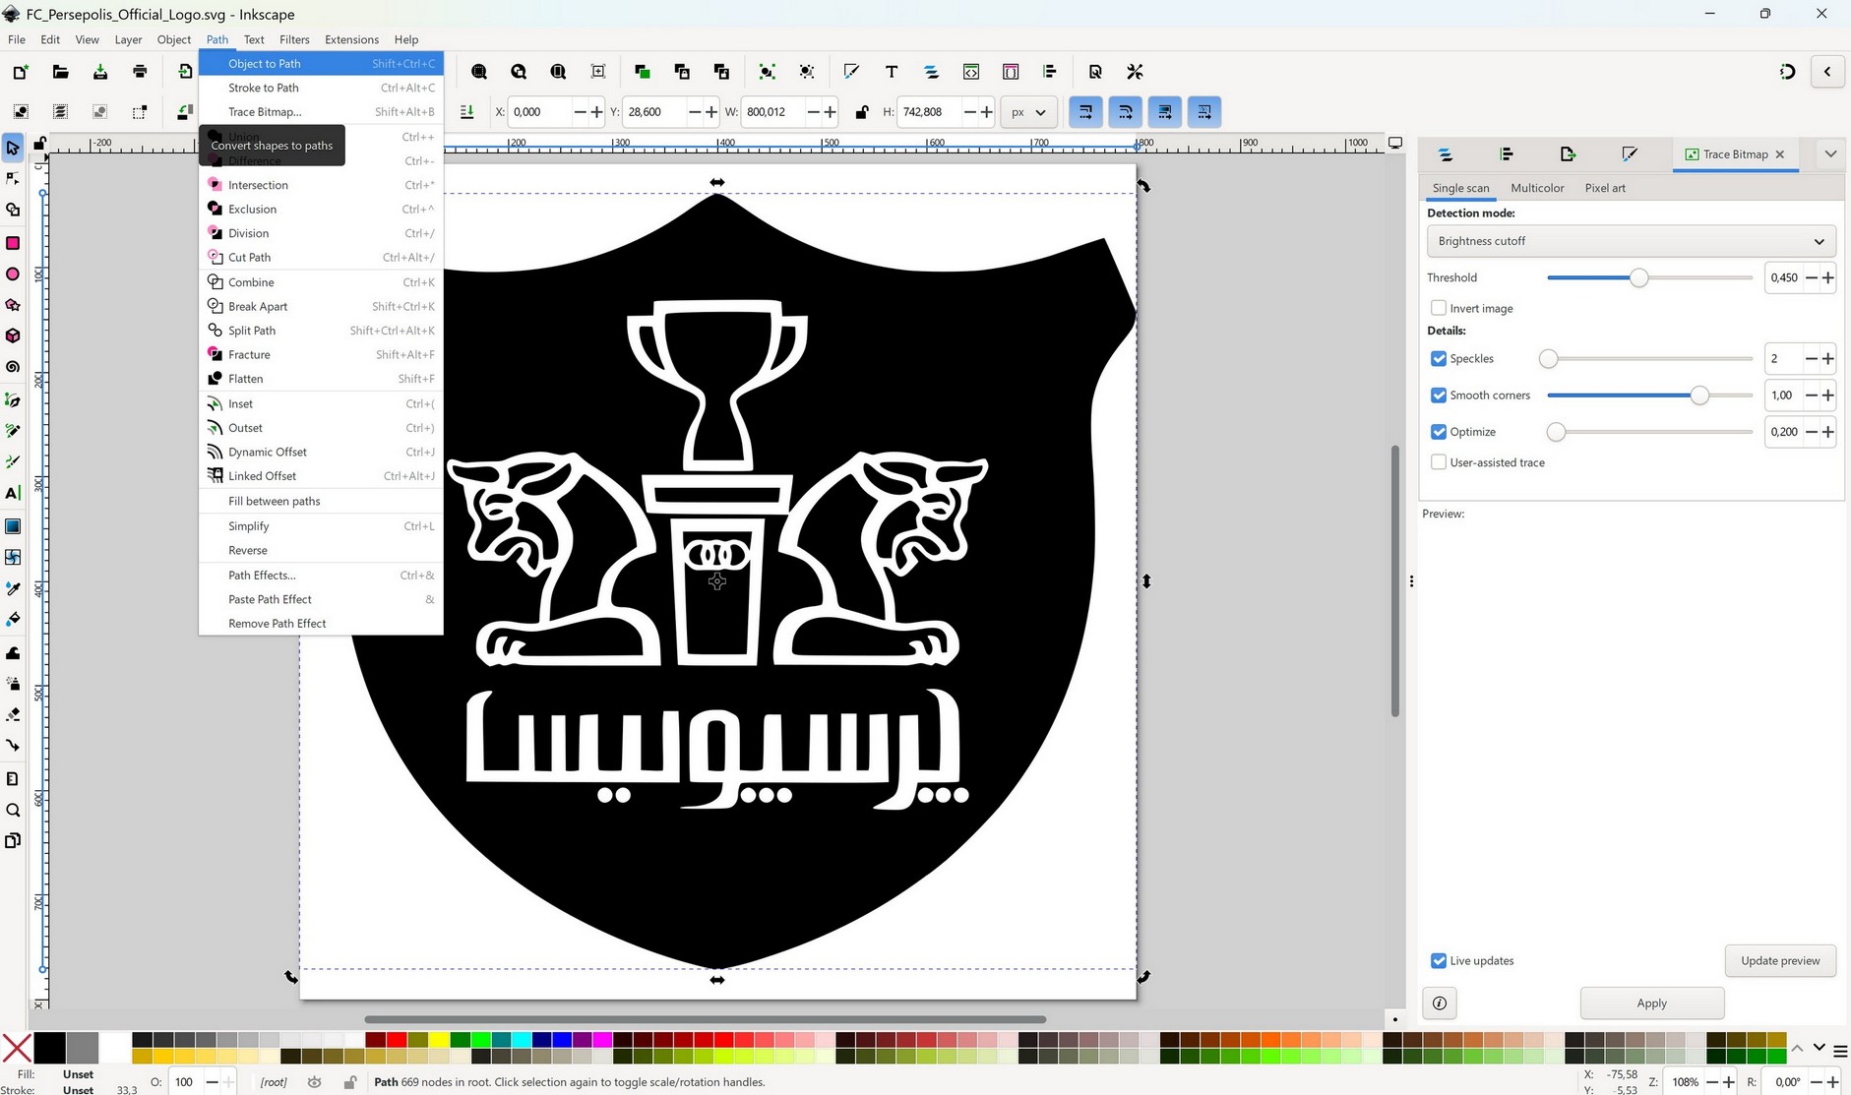Click Break Apart in Path menu
Image resolution: width=1851 pixels, height=1095 pixels.
[x=321, y=306]
